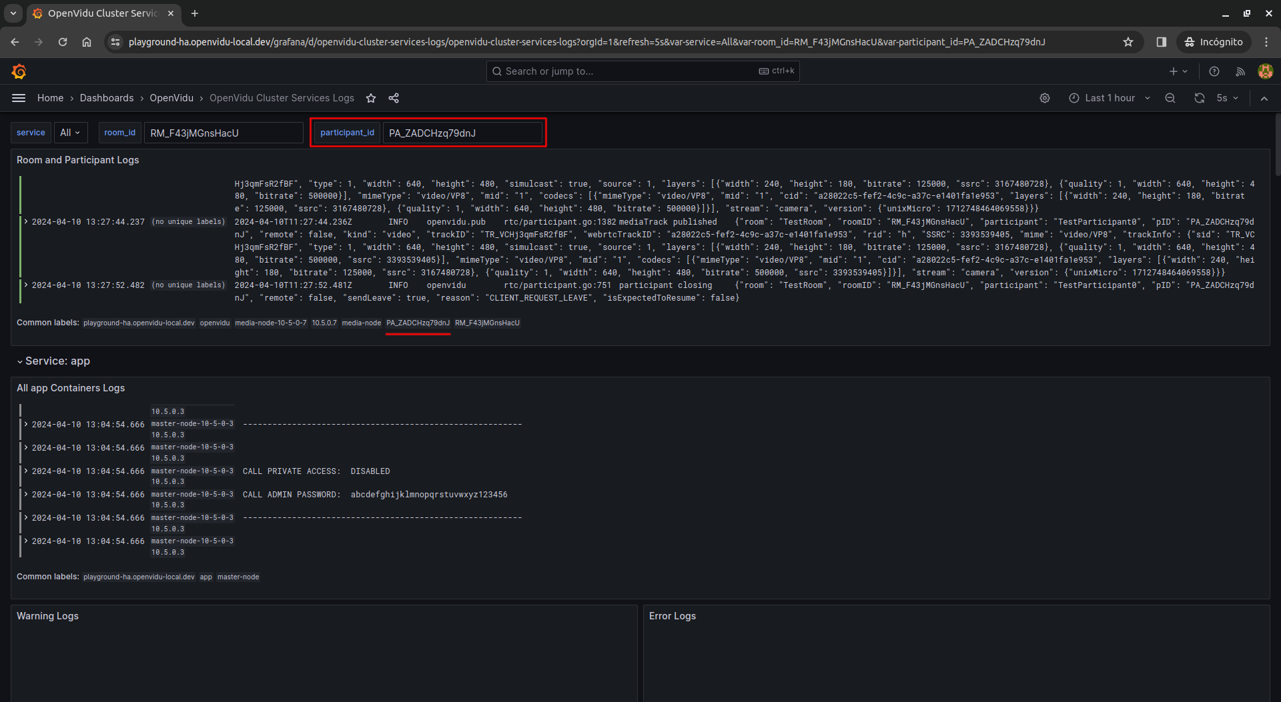Open the help question mark menu

click(x=1214, y=71)
